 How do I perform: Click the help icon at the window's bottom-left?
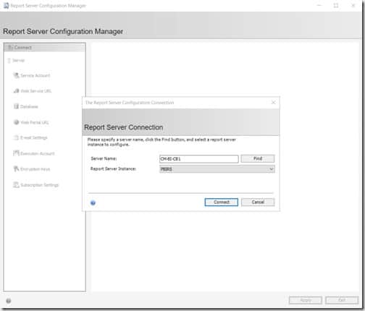pyautogui.click(x=9, y=301)
